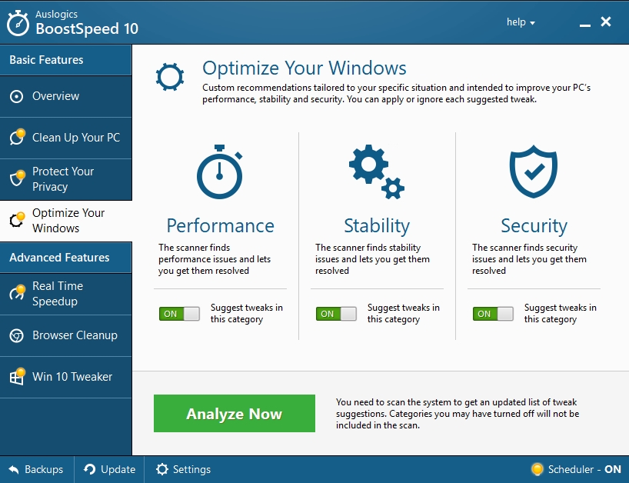Click the Win 10 Tweaker Windows icon
The height and width of the screenshot is (483, 629).
pyautogui.click(x=17, y=377)
